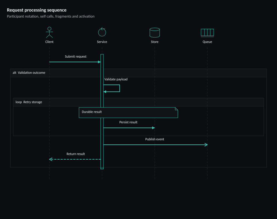This screenshot has height=219, width=277.
Task: Click the 'Persist result' message label
Action: click(128, 122)
